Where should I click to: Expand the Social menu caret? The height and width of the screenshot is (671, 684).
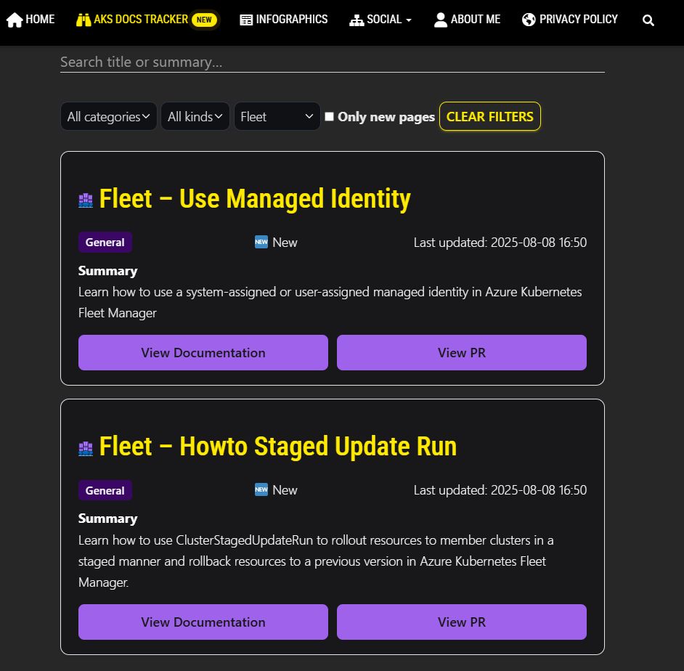point(408,20)
